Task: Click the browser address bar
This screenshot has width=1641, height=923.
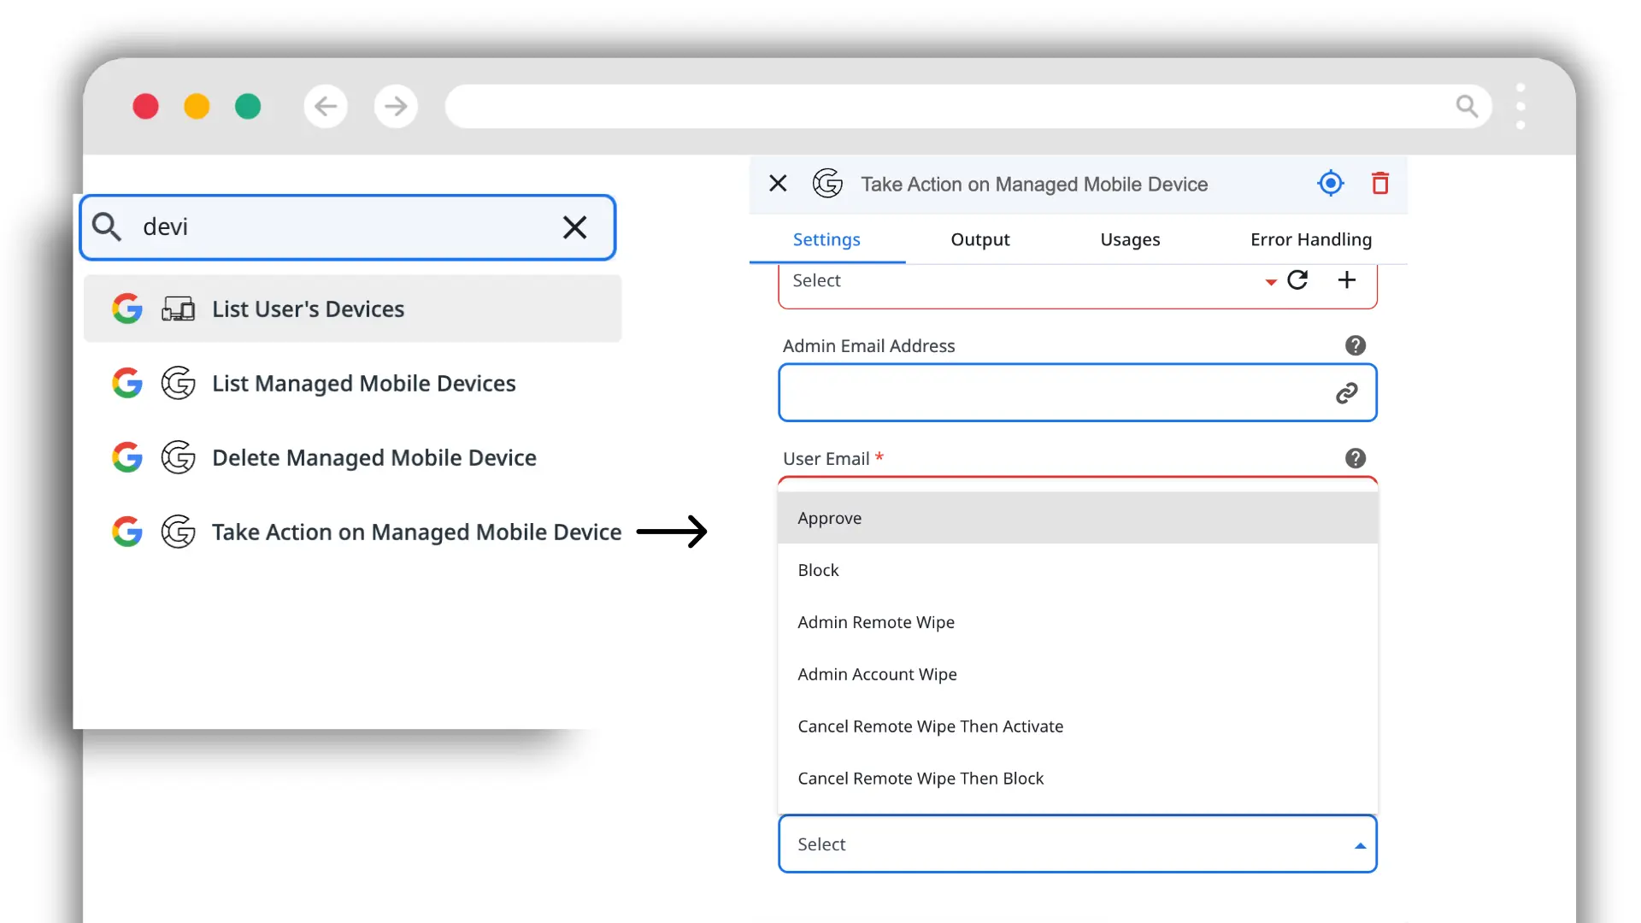Action: click(x=968, y=106)
